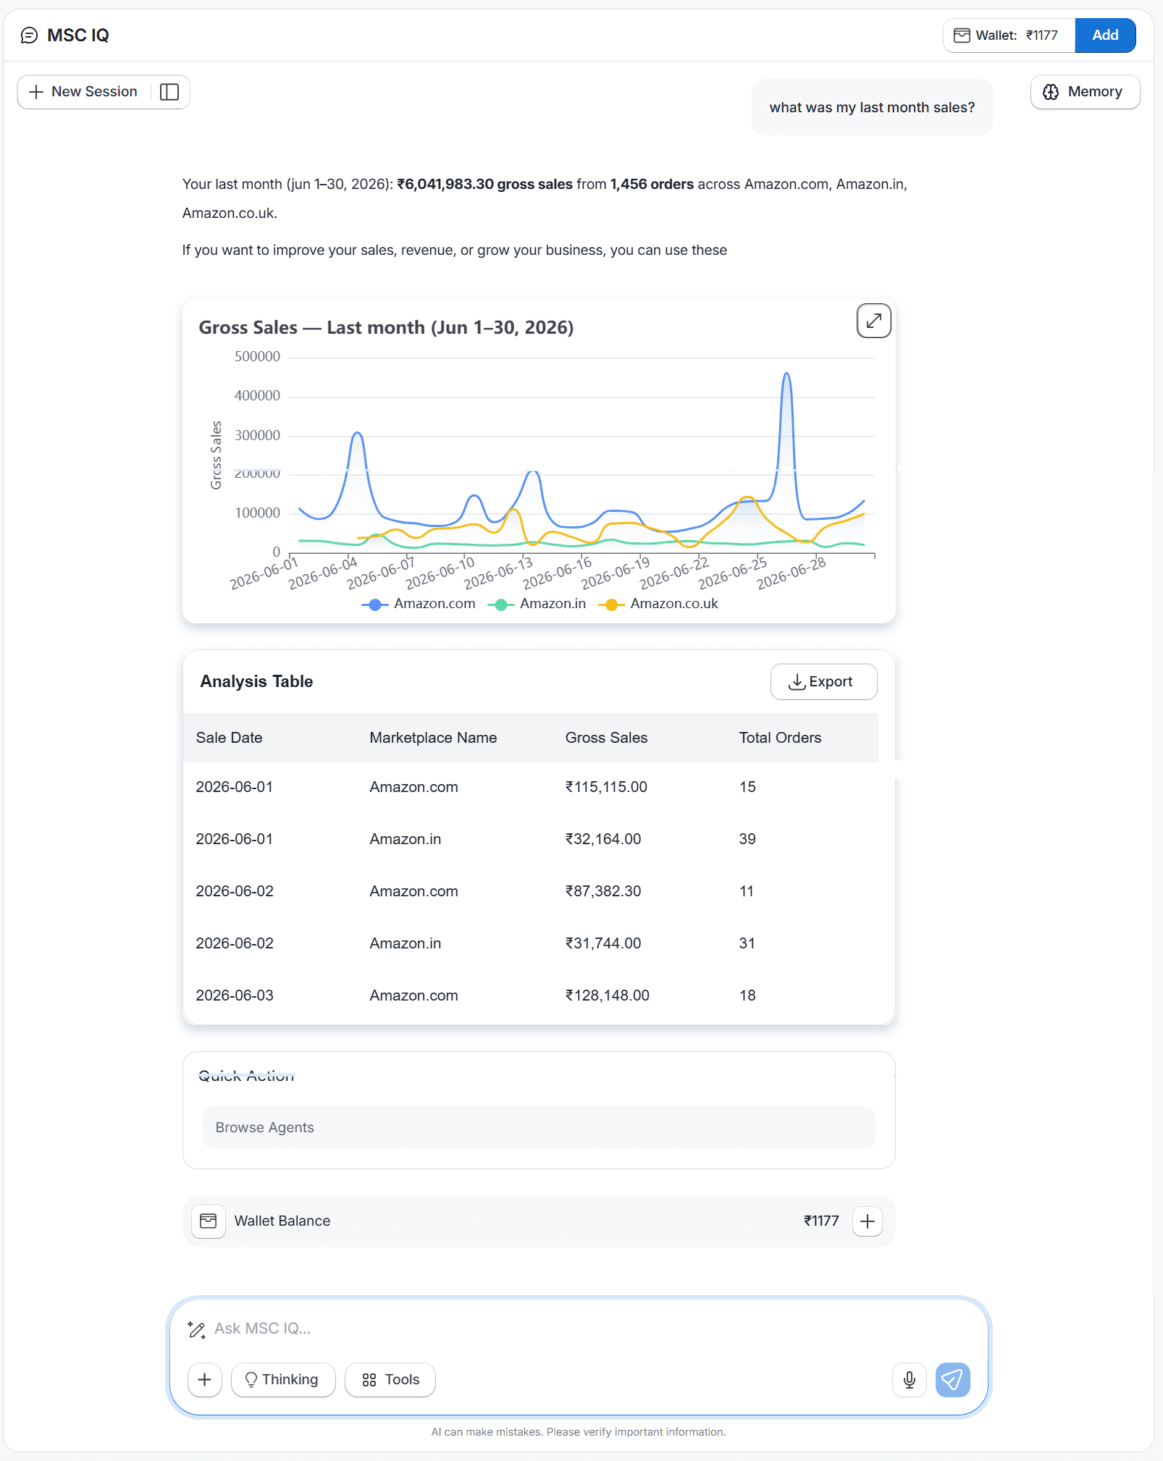Click the Amazon.com peak near 2026-06-26 on chart

[786, 374]
